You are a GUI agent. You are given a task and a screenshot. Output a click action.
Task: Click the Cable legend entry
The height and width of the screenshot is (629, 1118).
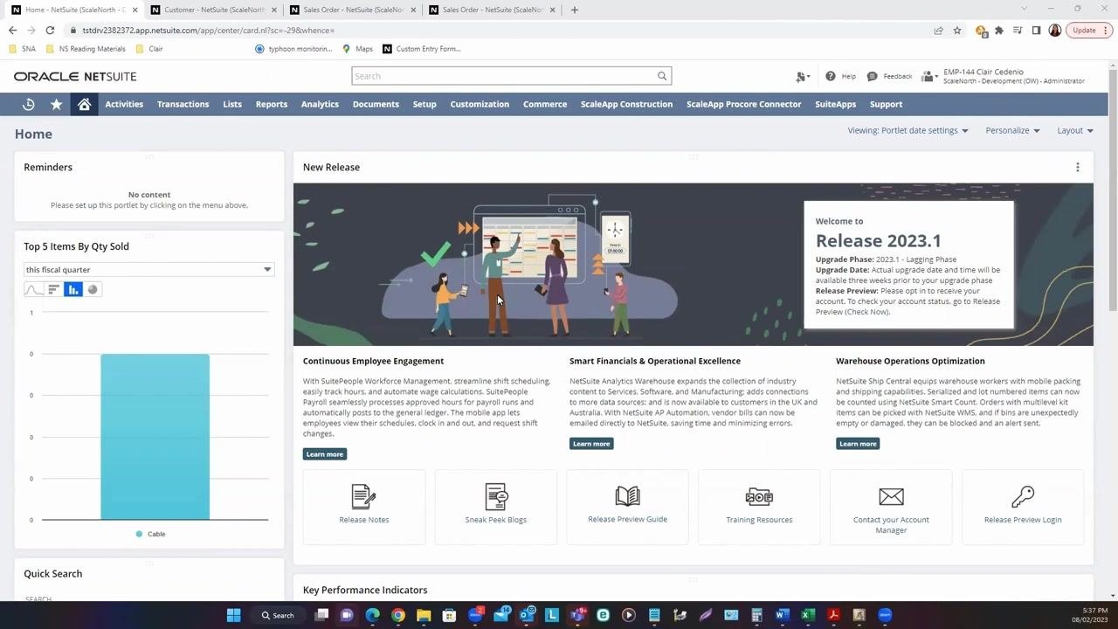(150, 534)
